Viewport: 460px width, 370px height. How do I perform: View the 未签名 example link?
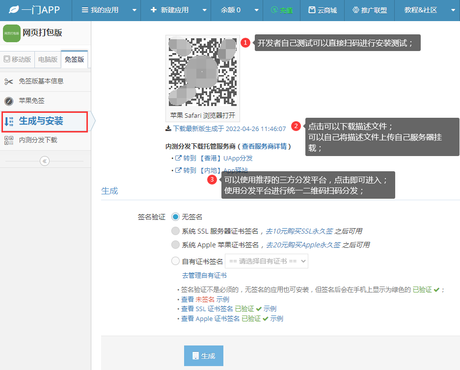pos(205,299)
